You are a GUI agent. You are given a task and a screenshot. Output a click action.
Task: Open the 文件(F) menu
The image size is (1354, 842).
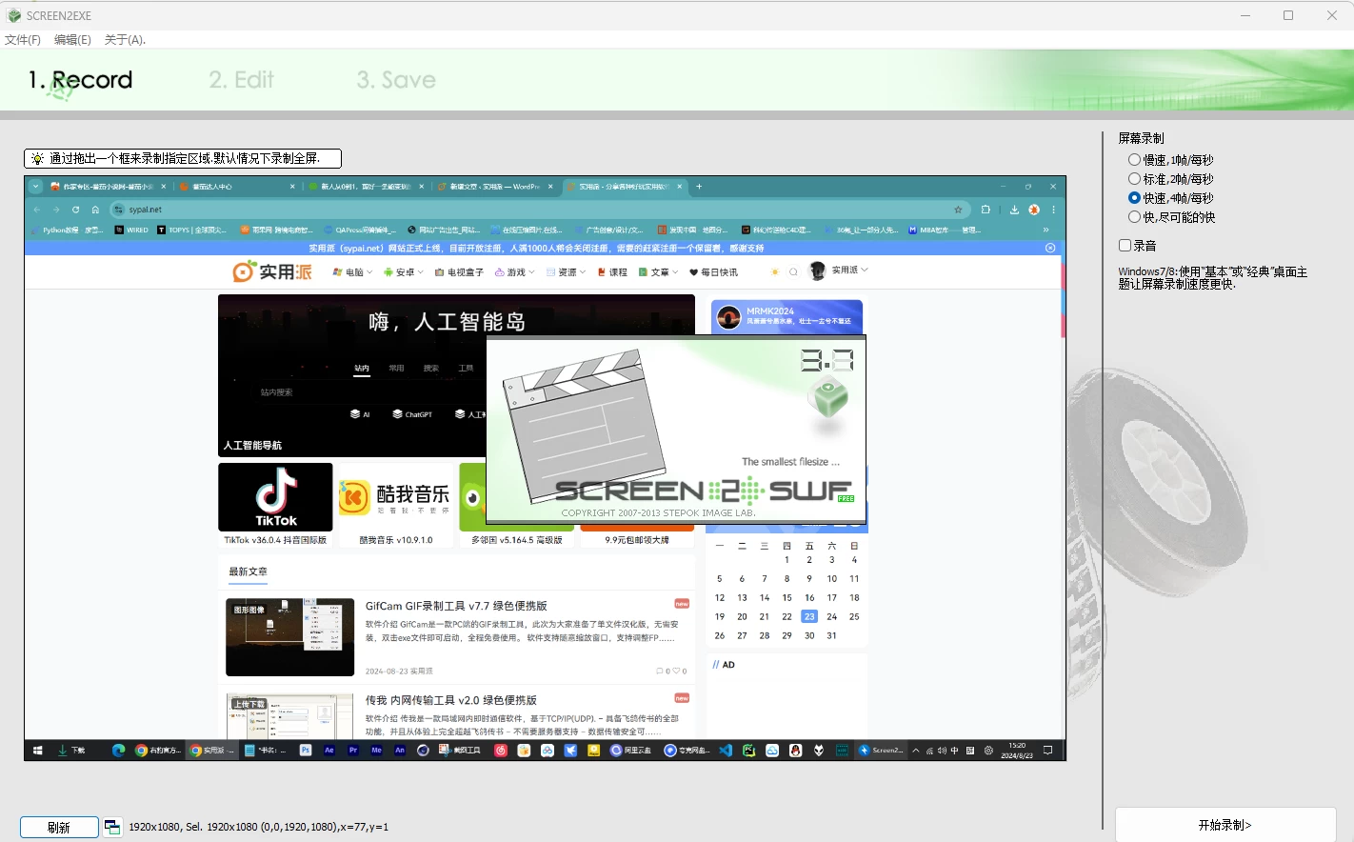tap(23, 40)
